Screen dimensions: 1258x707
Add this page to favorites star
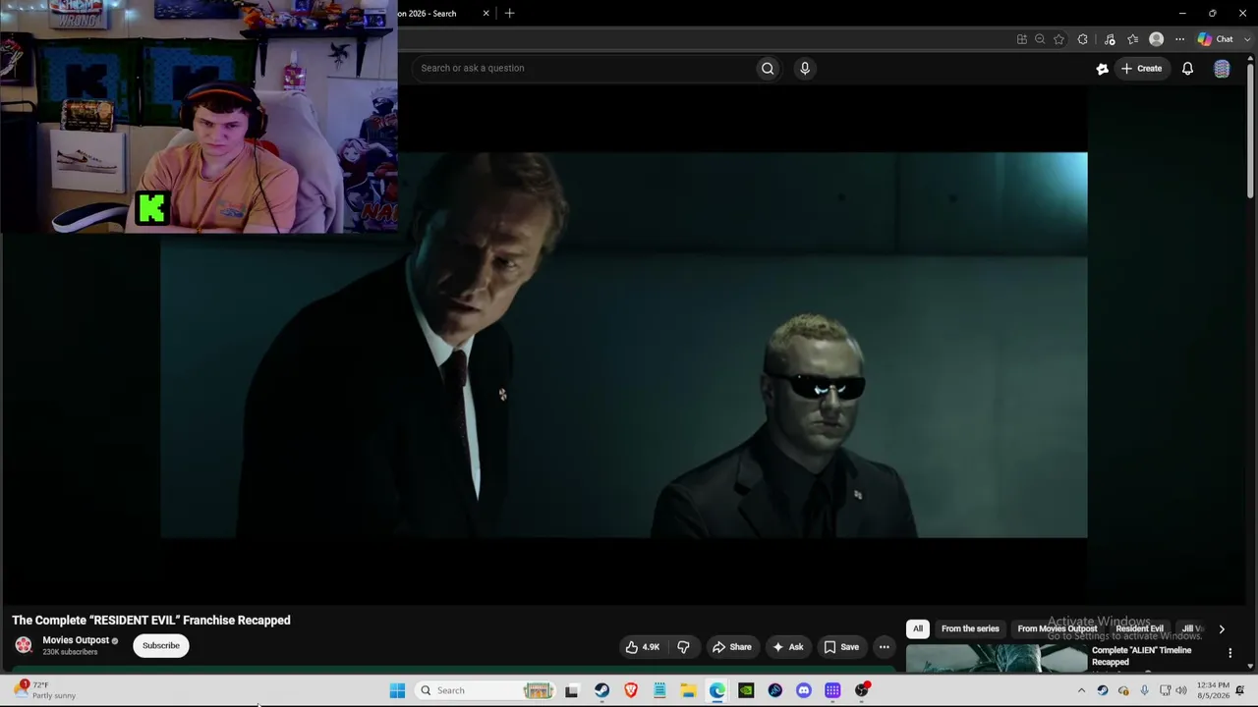tap(1058, 39)
